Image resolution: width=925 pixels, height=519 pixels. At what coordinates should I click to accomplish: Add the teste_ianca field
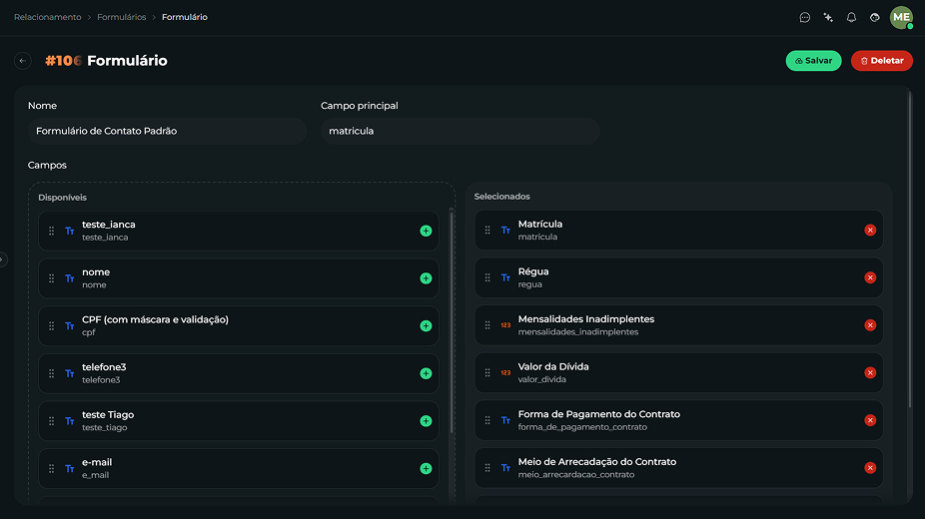pyautogui.click(x=426, y=231)
